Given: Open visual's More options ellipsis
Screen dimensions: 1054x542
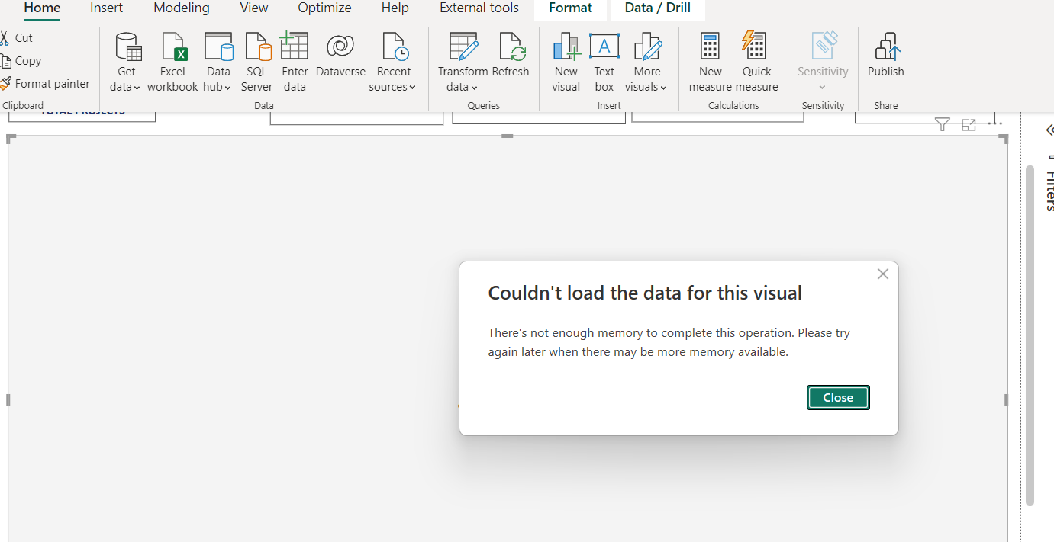Looking at the screenshot, I should point(994,123).
